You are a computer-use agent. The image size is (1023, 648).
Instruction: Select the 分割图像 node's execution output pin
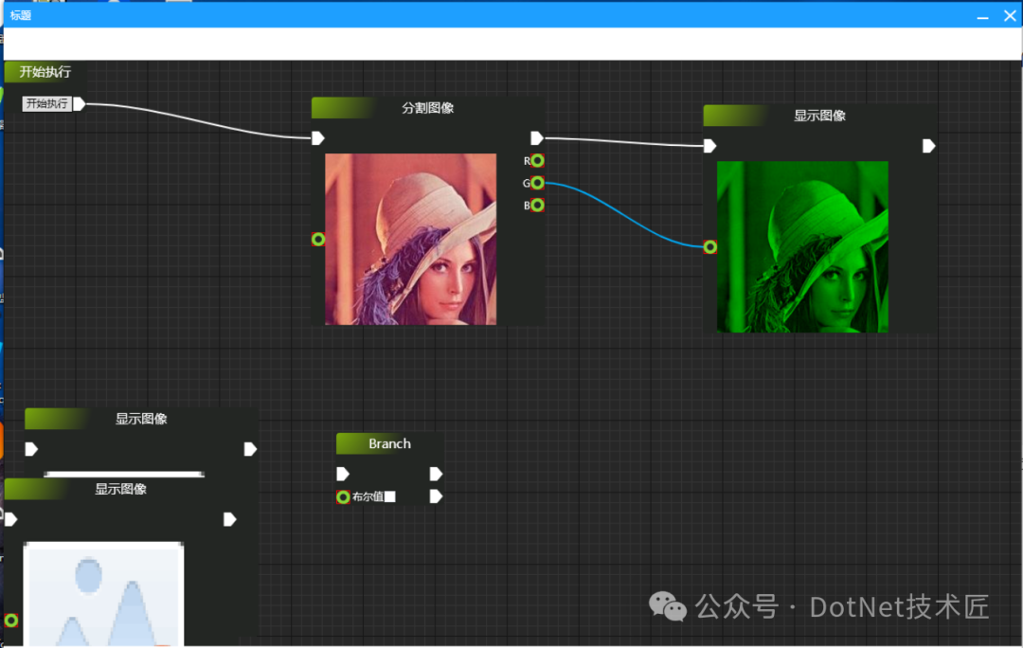click(x=537, y=138)
